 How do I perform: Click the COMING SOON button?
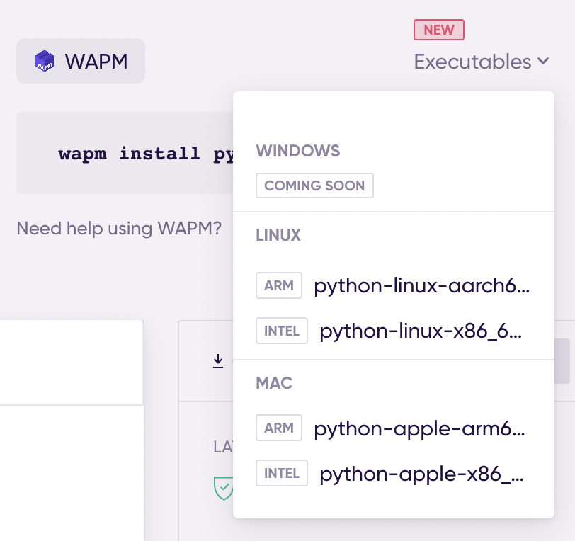[x=314, y=186]
